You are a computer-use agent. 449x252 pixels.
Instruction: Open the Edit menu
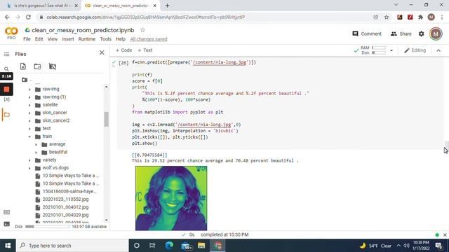39,39
